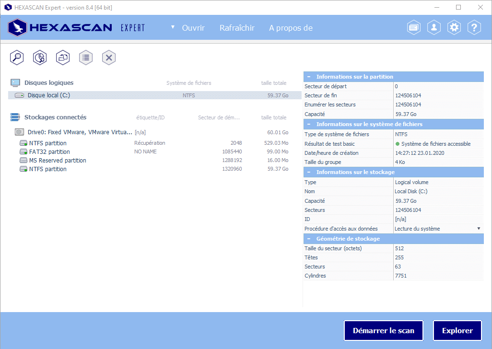Open the settings gear hexagon icon
492x349 pixels.
[454, 28]
